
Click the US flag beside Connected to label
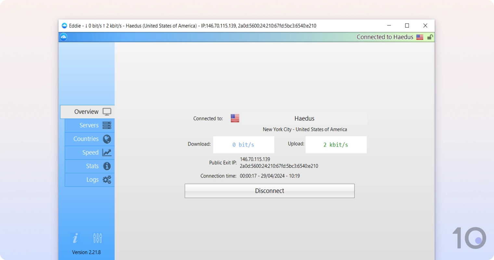point(235,118)
